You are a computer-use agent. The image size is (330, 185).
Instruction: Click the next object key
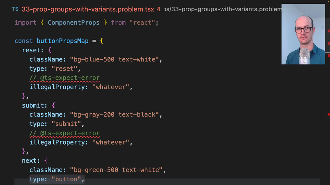click(x=30, y=160)
